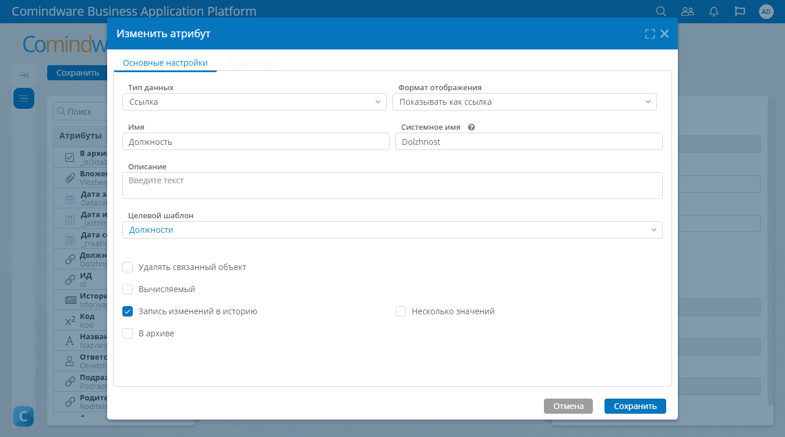This screenshot has width=785, height=437.
Task: Click the Атрибуты column header
Action: coord(80,136)
